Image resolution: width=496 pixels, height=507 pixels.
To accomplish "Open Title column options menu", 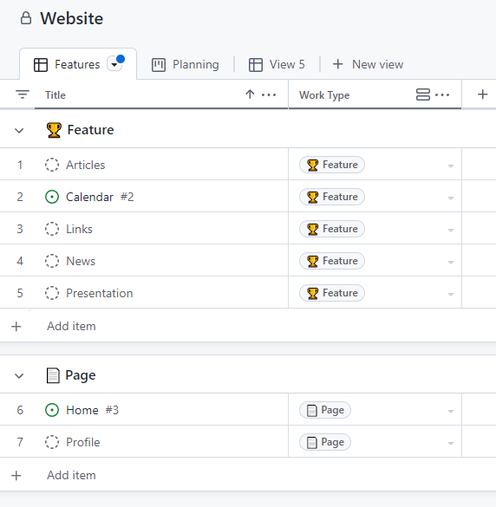I will [269, 94].
